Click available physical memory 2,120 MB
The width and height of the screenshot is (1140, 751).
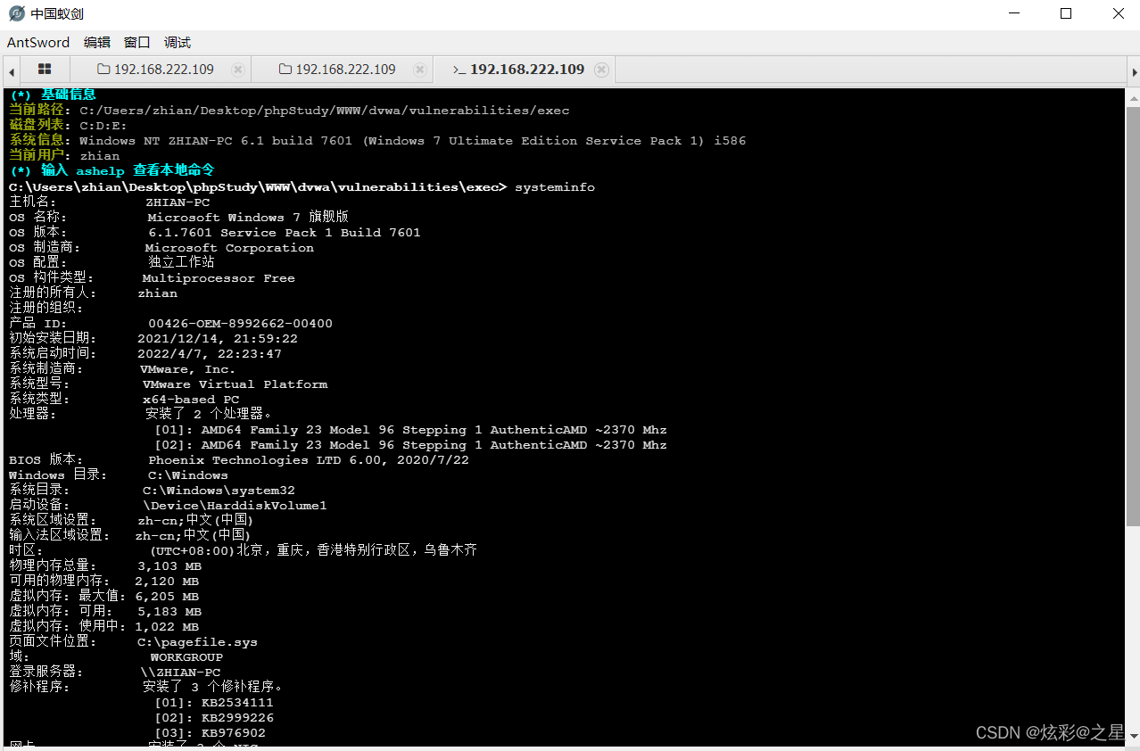point(167,582)
